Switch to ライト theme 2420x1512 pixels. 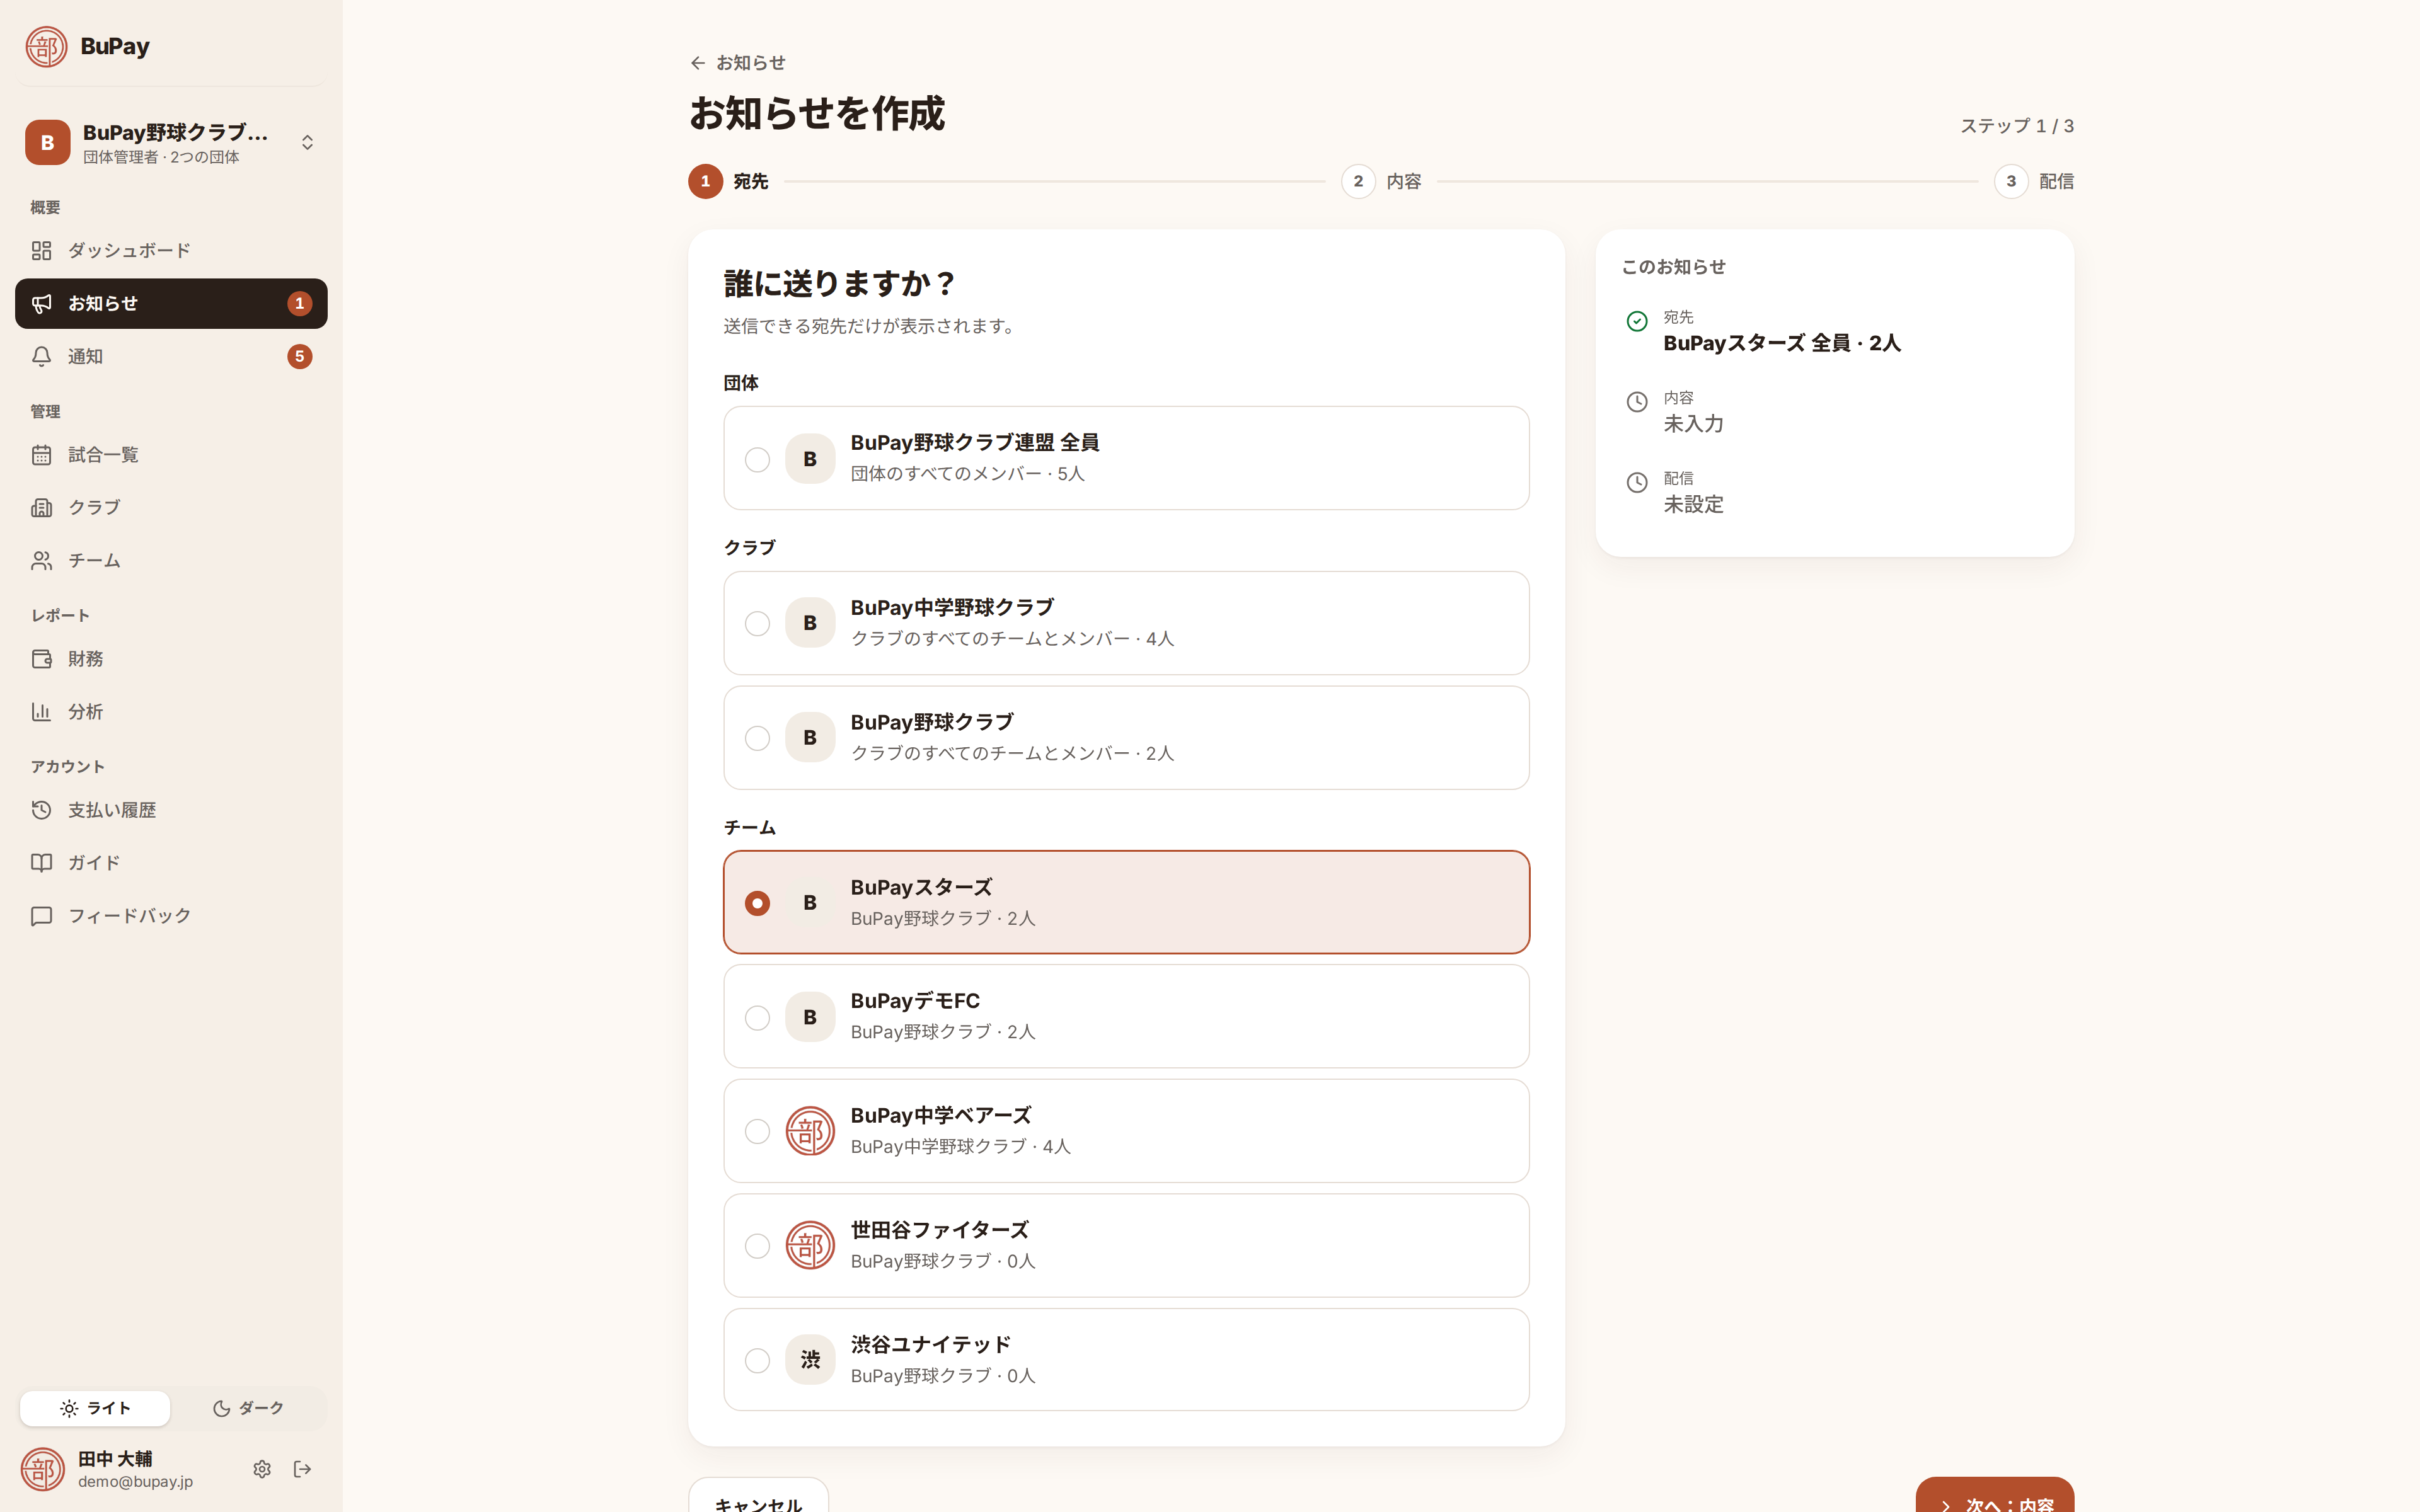pyautogui.click(x=95, y=1408)
